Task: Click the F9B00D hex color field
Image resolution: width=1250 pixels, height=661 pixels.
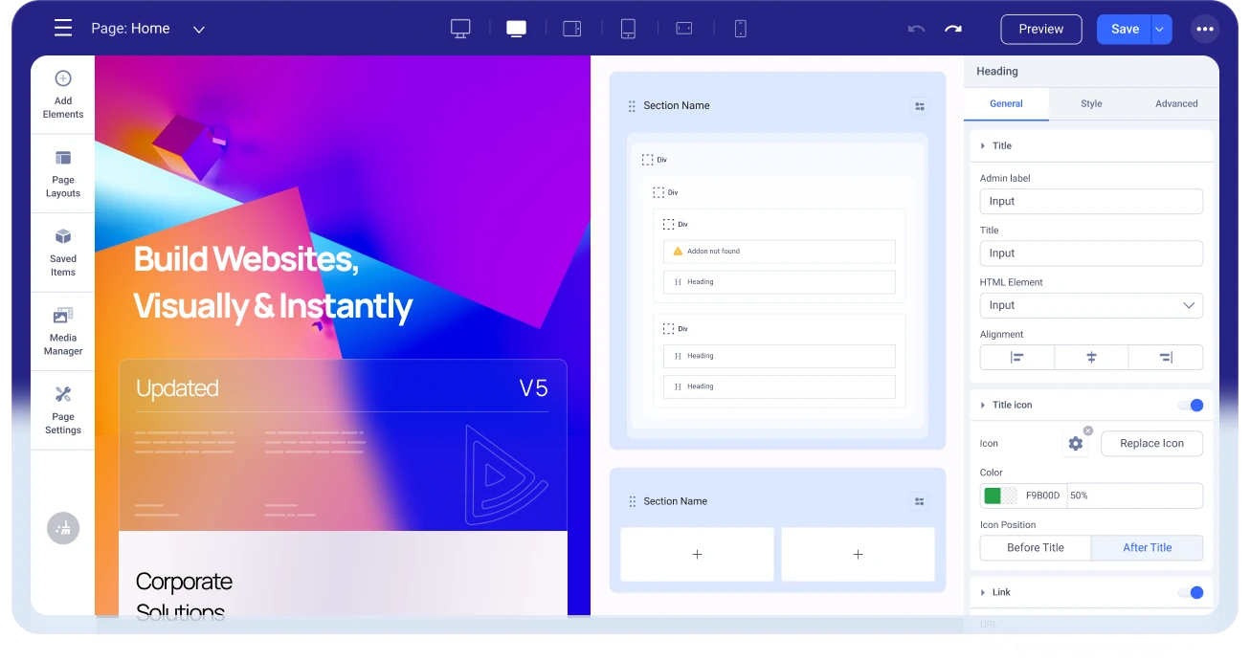Action: pos(1042,496)
